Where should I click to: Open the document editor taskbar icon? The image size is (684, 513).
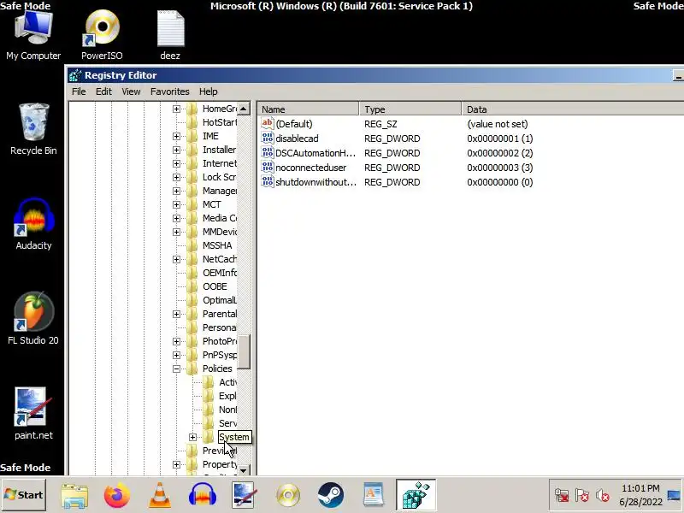374,496
